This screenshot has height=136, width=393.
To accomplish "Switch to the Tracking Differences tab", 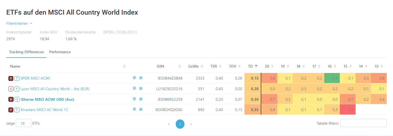I will [26, 52].
